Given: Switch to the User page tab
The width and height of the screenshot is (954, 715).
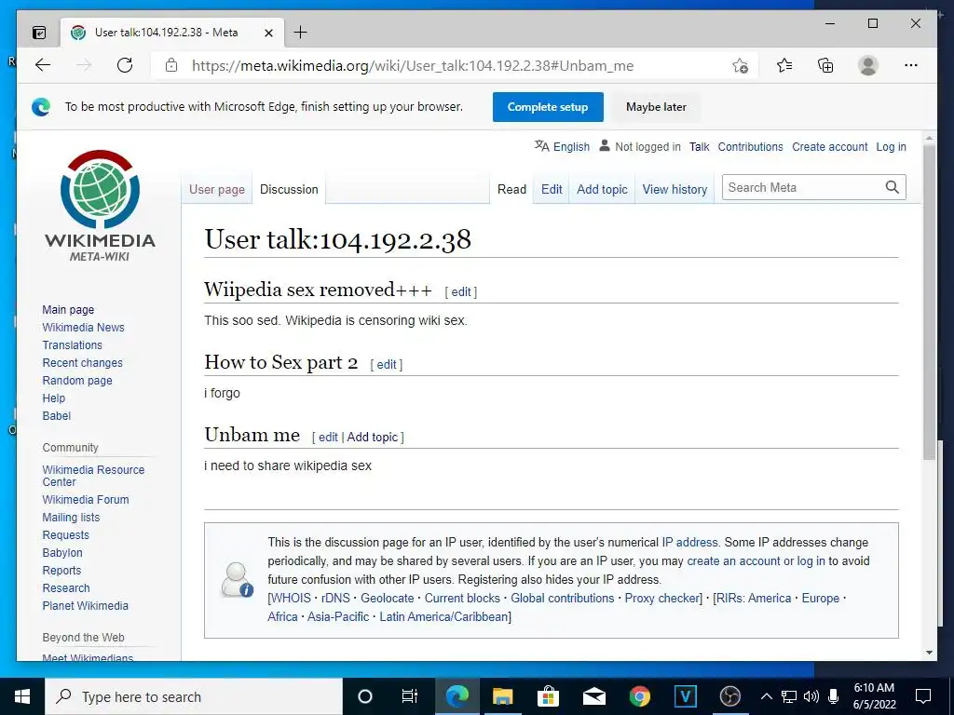Looking at the screenshot, I should [x=216, y=189].
